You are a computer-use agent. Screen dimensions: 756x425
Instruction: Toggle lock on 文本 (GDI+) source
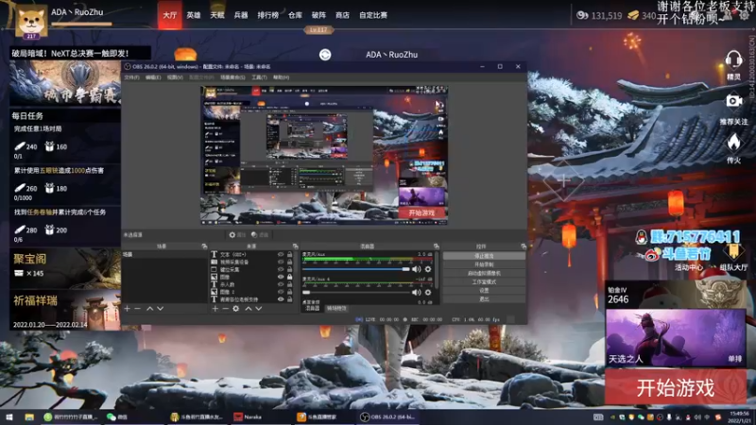290,254
